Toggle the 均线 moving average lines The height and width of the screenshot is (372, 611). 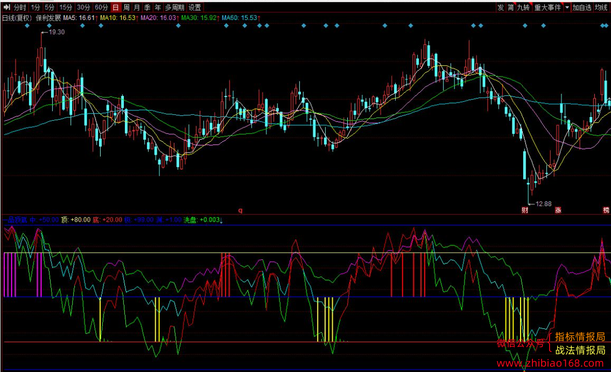(x=601, y=8)
